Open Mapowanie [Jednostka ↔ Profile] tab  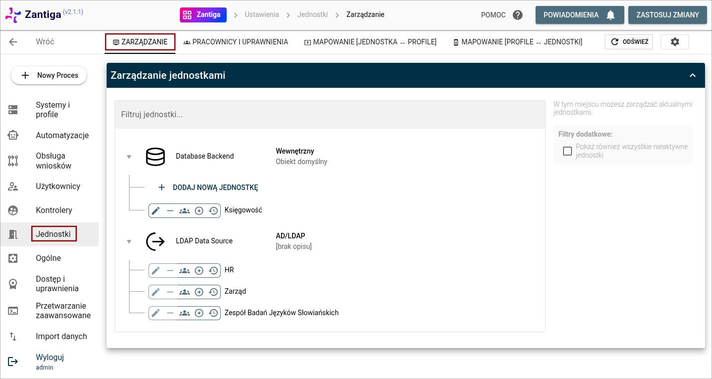point(370,42)
